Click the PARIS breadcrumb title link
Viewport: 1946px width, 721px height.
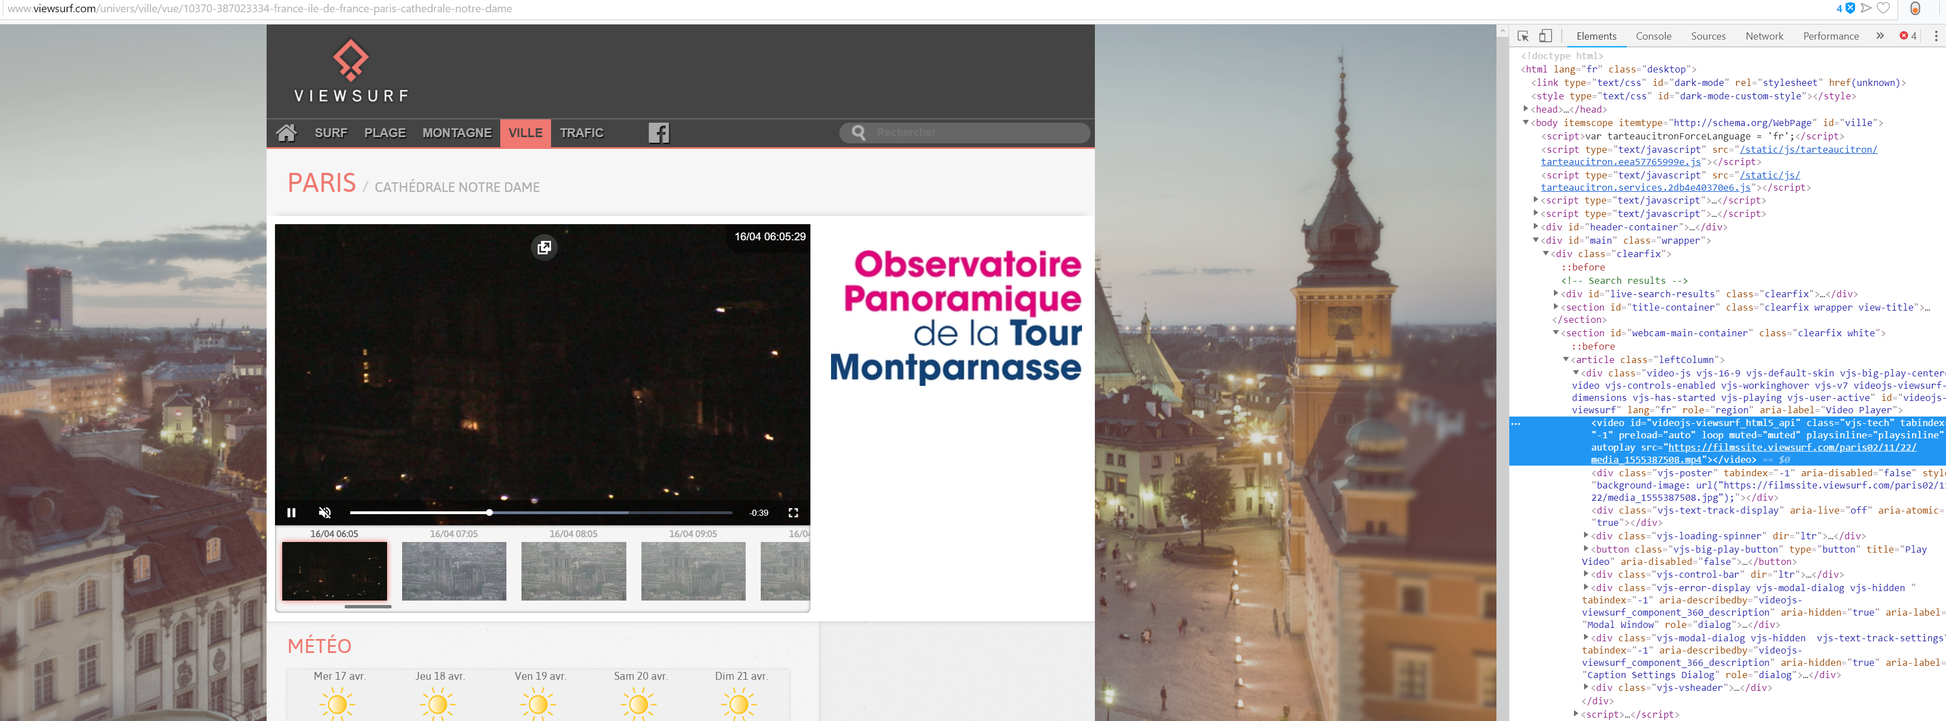322,183
